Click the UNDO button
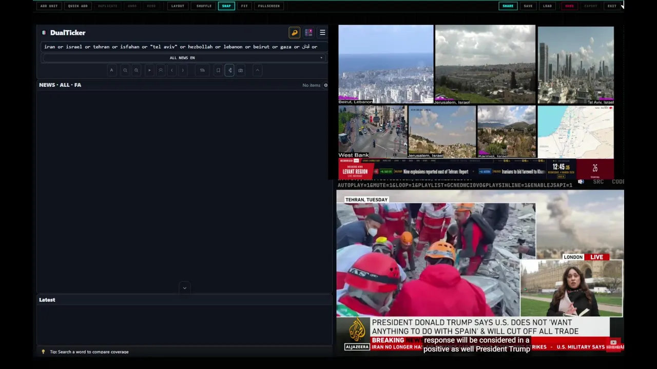The height and width of the screenshot is (369, 657). [132, 6]
